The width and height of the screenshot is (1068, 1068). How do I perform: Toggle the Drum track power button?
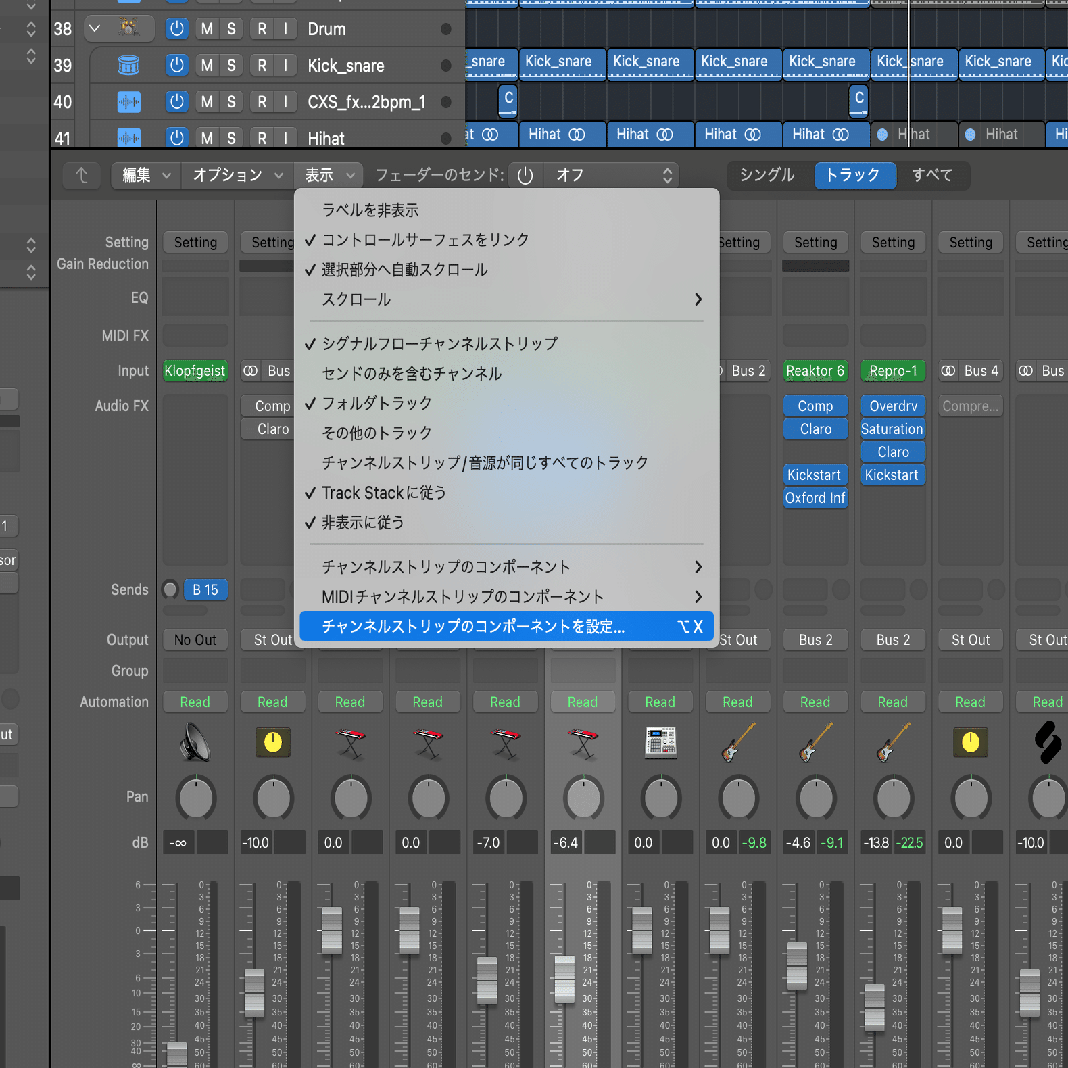176,28
